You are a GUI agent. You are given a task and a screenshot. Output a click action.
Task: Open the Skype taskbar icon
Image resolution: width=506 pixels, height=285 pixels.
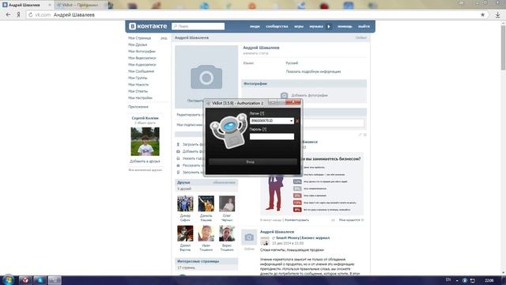(40, 280)
